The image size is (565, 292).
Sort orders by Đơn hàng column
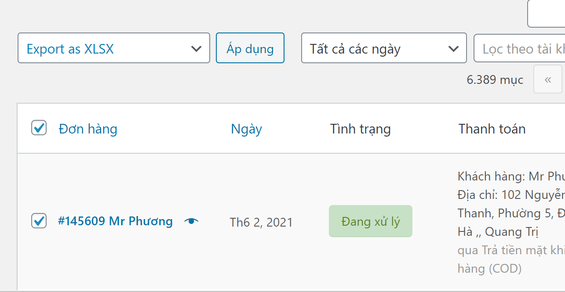88,129
